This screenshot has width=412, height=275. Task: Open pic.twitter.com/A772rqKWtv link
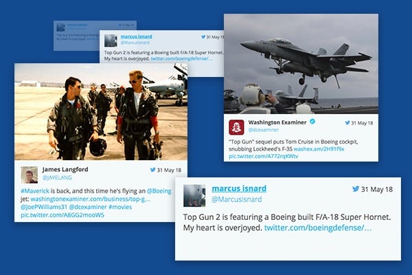pyautogui.click(x=263, y=156)
